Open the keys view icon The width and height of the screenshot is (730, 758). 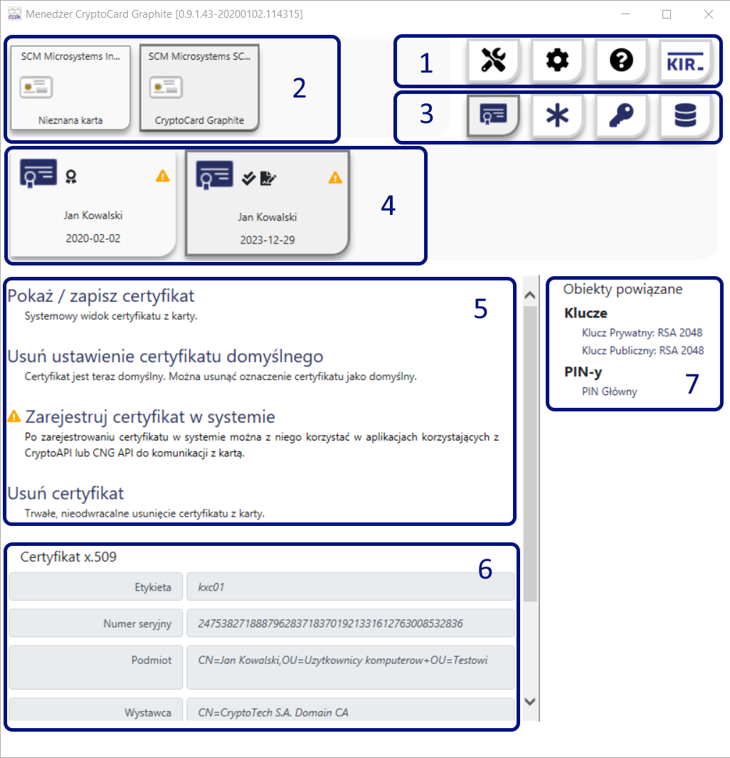(x=620, y=115)
